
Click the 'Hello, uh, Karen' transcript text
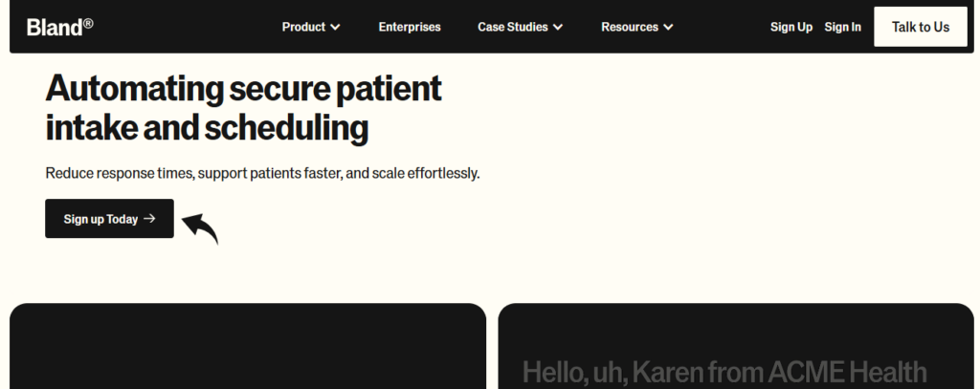pyautogui.click(x=724, y=372)
